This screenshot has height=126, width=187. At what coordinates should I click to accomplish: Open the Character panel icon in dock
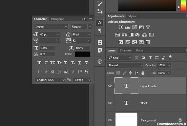[x=100, y=23]
